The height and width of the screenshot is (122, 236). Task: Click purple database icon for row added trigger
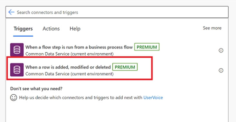[x=17, y=70]
